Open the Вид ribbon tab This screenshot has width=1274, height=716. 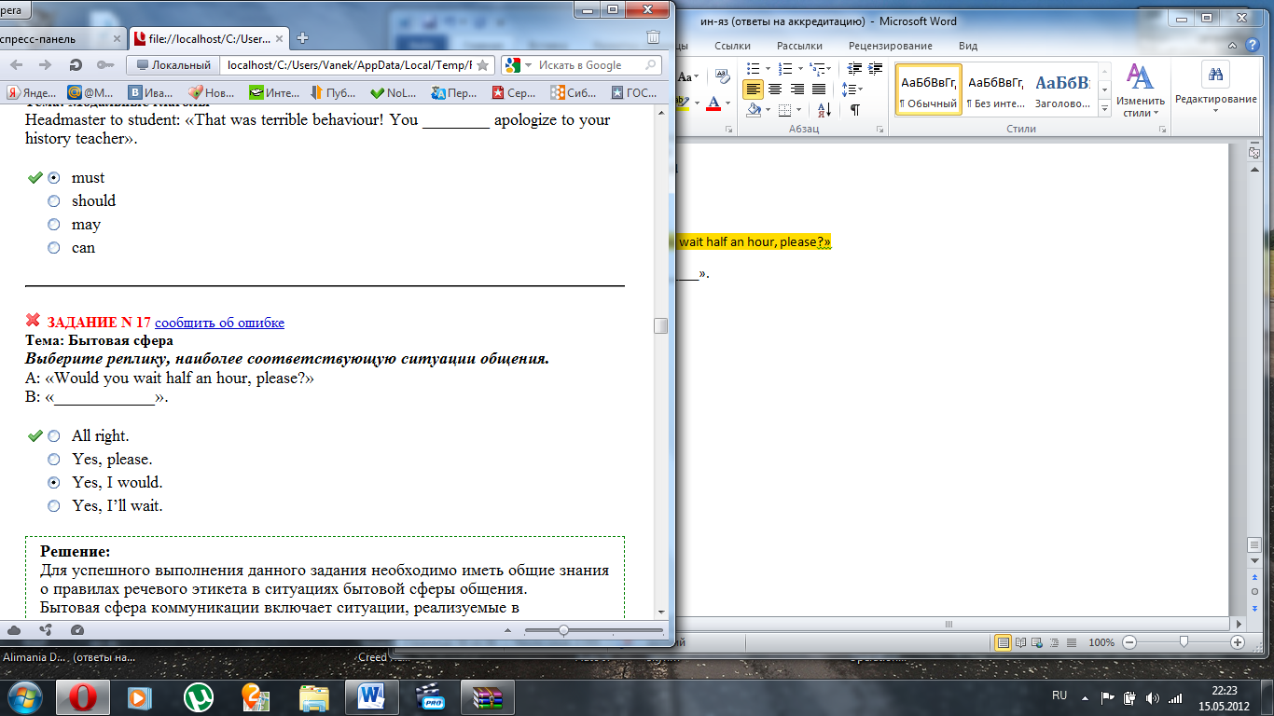[968, 46]
